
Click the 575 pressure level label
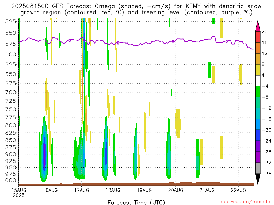pyautogui.click(x=11, y=44)
